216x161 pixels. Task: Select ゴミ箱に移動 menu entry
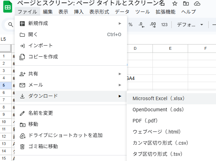point(71,146)
